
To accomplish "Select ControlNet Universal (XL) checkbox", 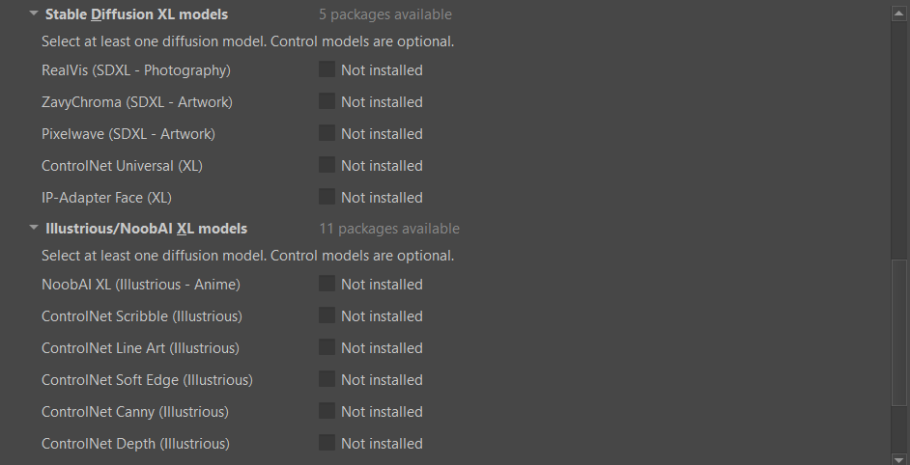I will (x=327, y=165).
